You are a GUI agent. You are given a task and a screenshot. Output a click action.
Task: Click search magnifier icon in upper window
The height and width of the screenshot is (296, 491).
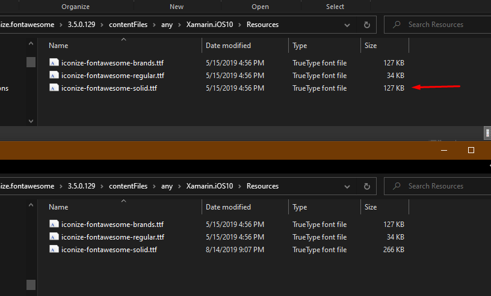click(397, 25)
